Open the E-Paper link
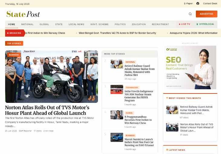221x154 pixels. pyautogui.click(x=188, y=4)
